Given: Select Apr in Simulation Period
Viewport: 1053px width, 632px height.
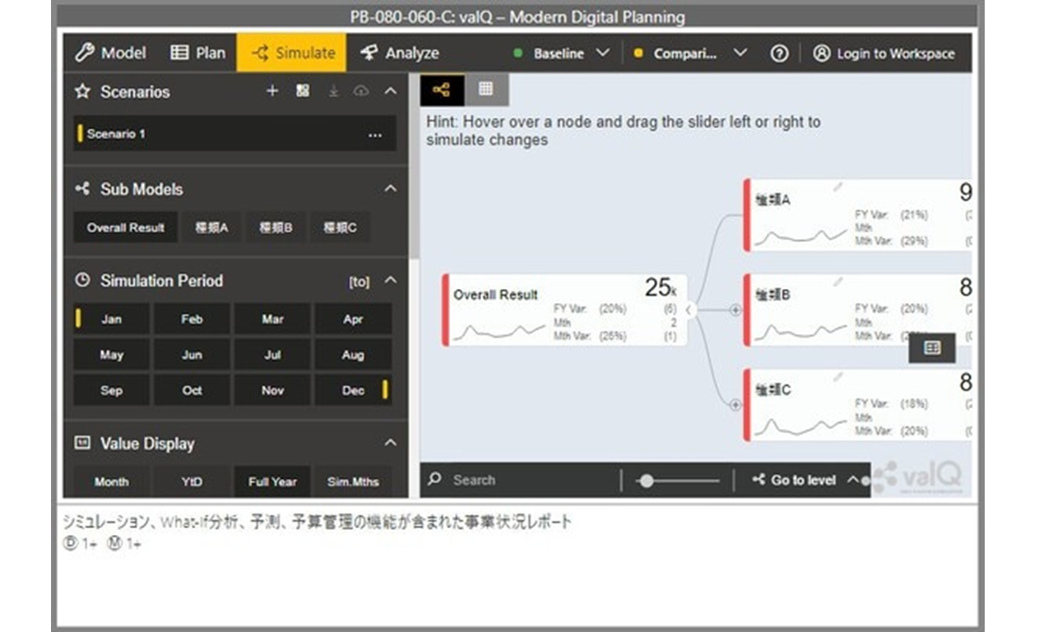Looking at the screenshot, I should [x=353, y=319].
